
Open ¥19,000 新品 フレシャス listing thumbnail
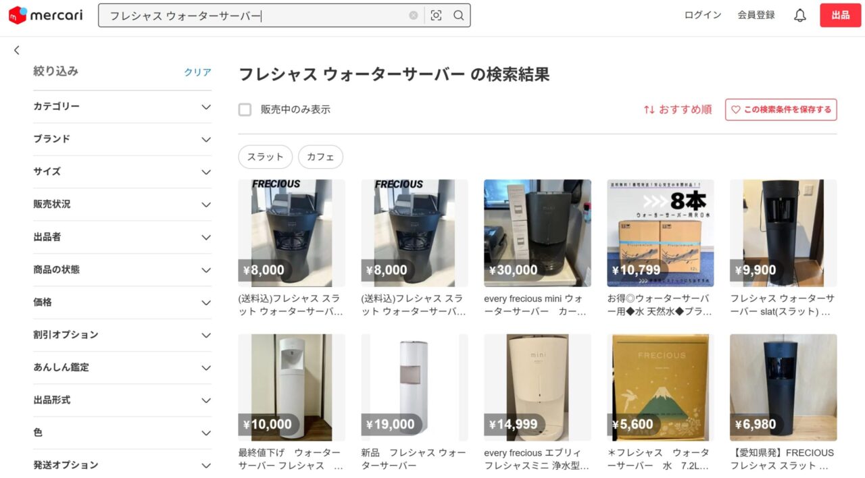pos(414,388)
